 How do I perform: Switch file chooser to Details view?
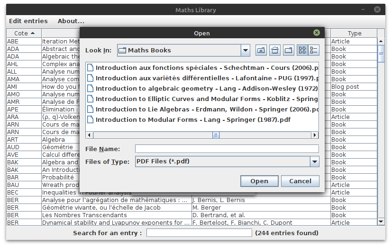[314, 51]
